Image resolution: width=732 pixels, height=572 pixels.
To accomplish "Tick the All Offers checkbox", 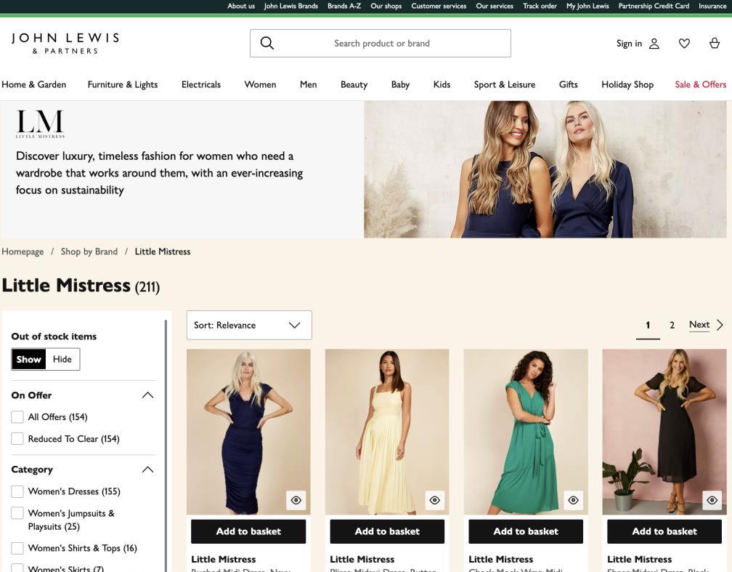I will pyautogui.click(x=17, y=417).
